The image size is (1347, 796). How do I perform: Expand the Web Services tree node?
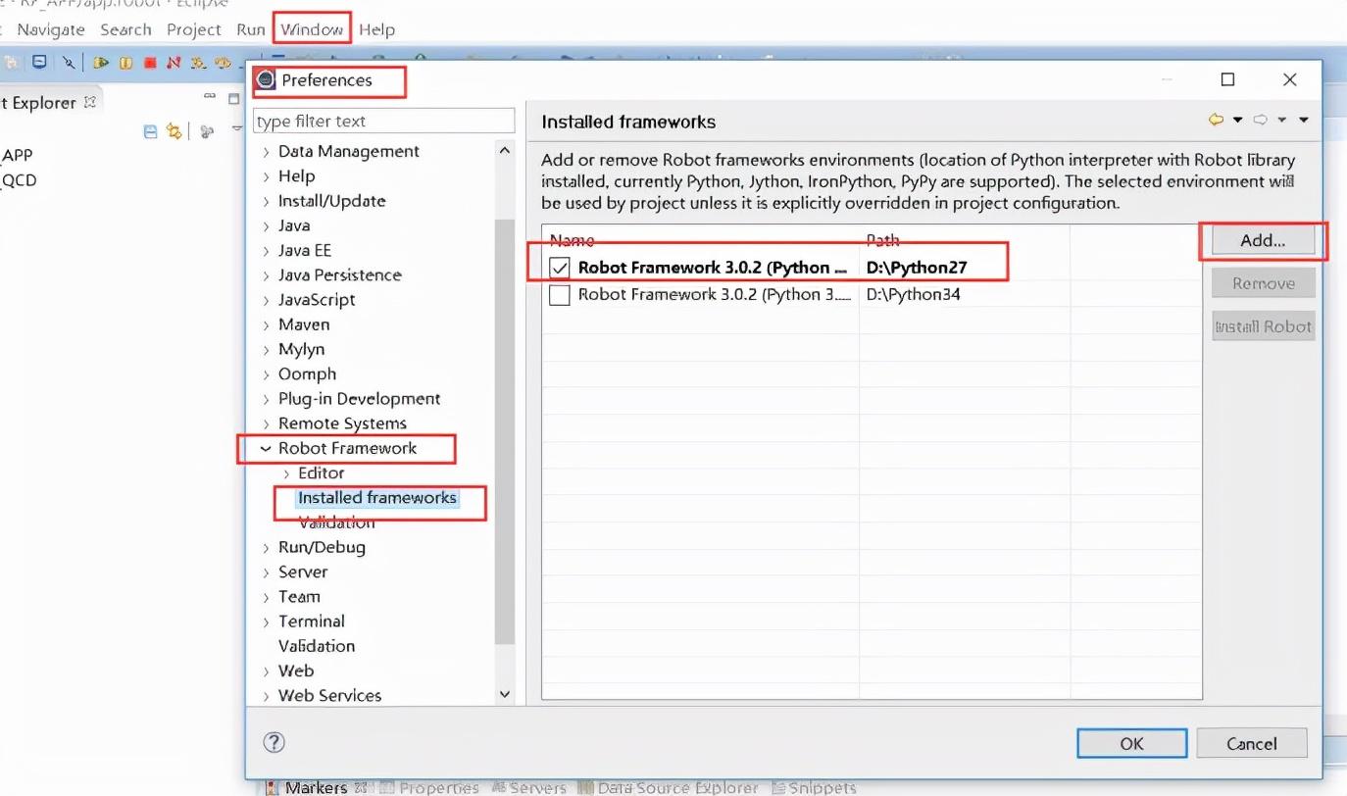266,696
